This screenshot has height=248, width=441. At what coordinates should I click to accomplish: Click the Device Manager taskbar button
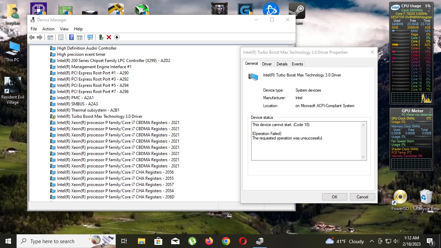[259, 241]
